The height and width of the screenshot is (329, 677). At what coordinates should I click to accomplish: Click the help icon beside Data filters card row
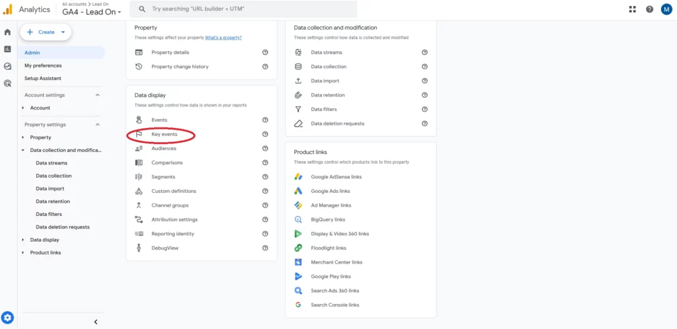pos(424,109)
